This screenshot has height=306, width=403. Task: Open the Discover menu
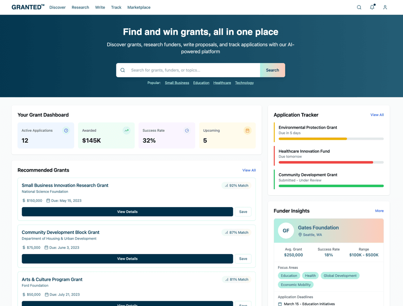(x=57, y=7)
